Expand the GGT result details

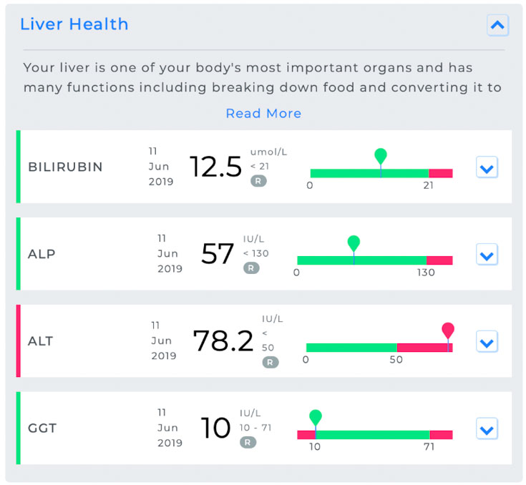pos(487,430)
